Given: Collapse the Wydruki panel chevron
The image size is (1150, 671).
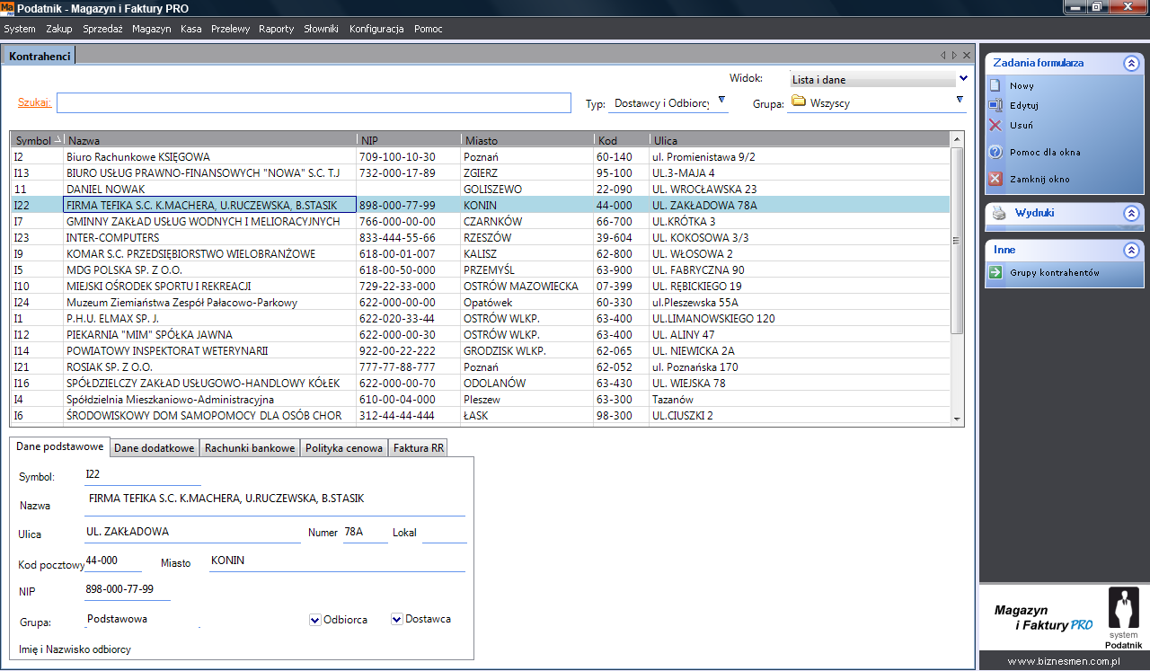Looking at the screenshot, I should [1131, 213].
